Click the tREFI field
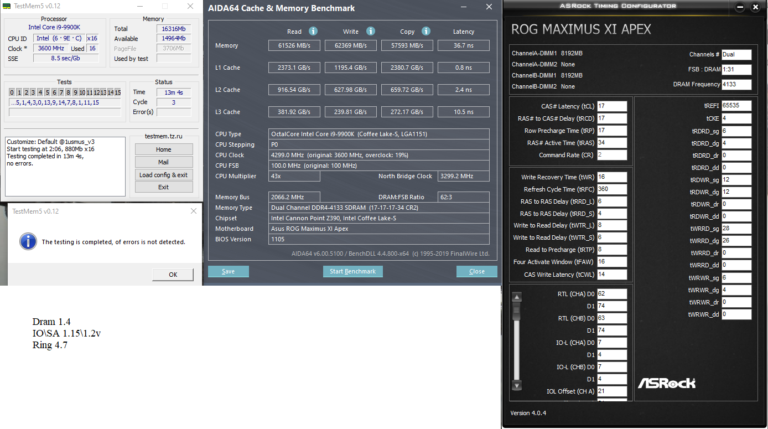This screenshot has height=429, width=768. point(736,106)
